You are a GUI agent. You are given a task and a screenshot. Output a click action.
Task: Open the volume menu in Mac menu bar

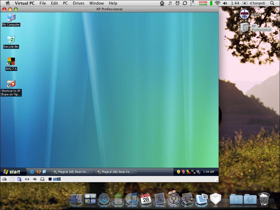pos(225,3)
